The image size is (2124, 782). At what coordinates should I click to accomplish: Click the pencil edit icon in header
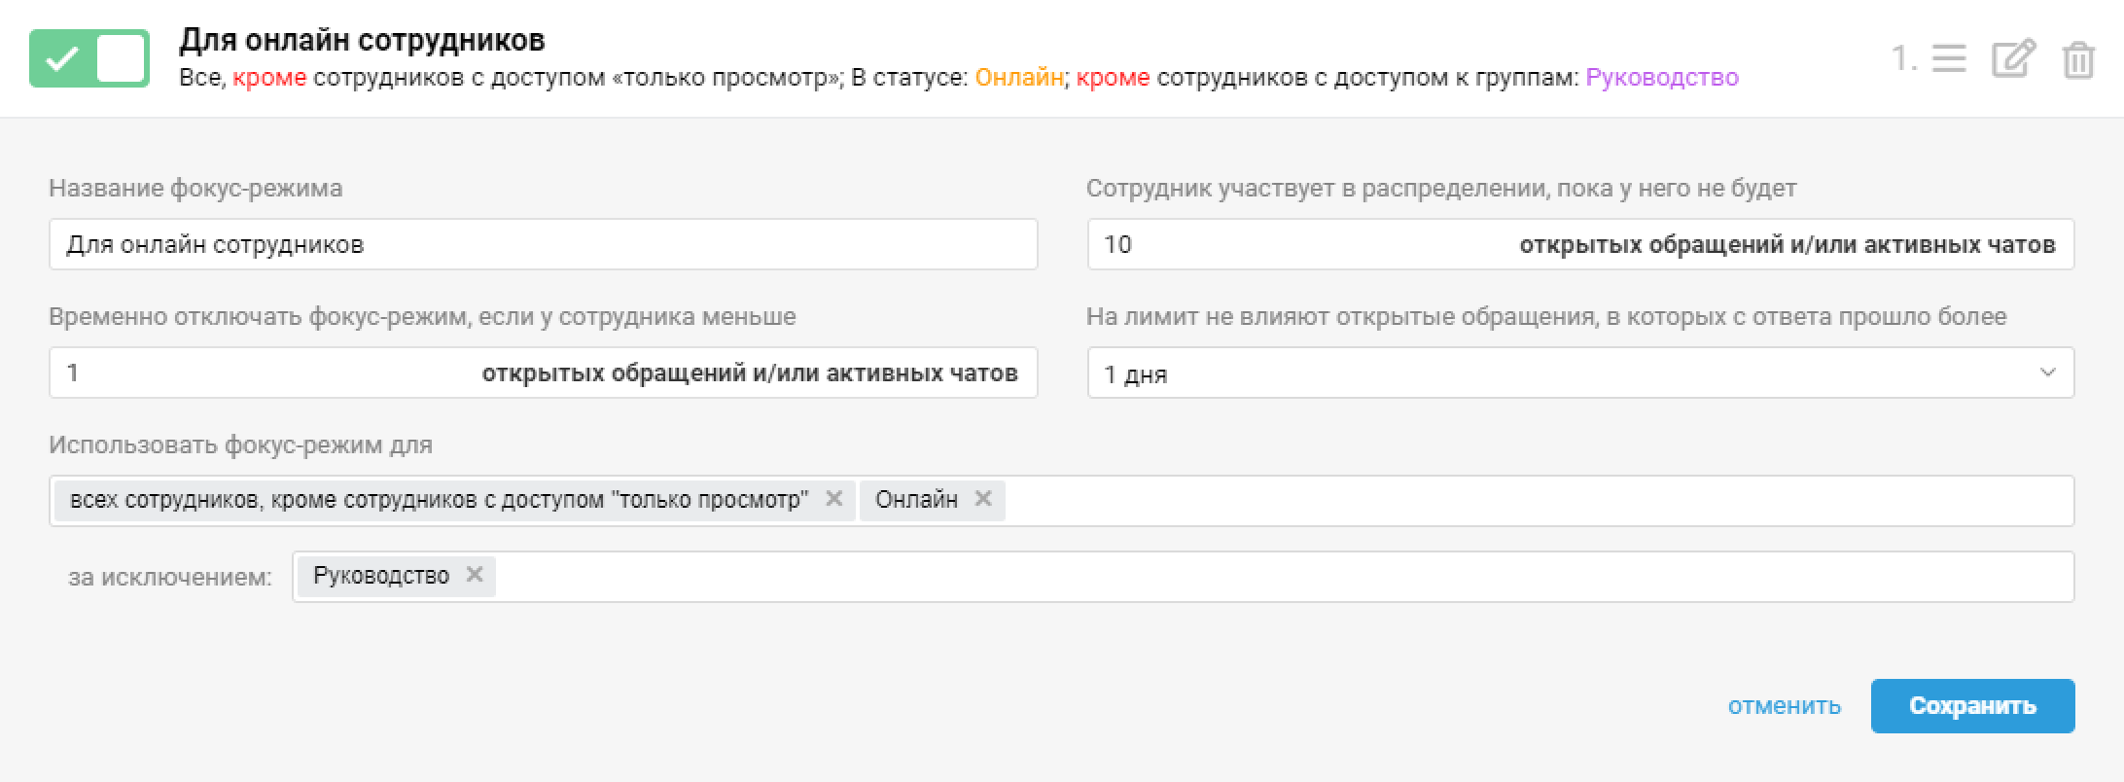click(2013, 58)
